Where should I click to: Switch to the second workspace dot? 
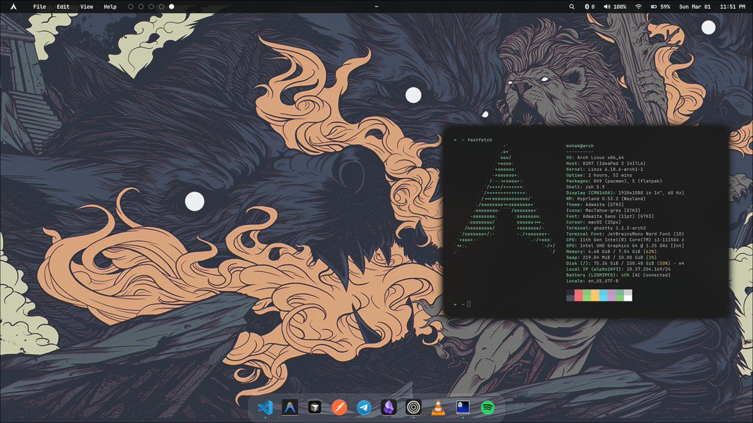click(x=141, y=6)
